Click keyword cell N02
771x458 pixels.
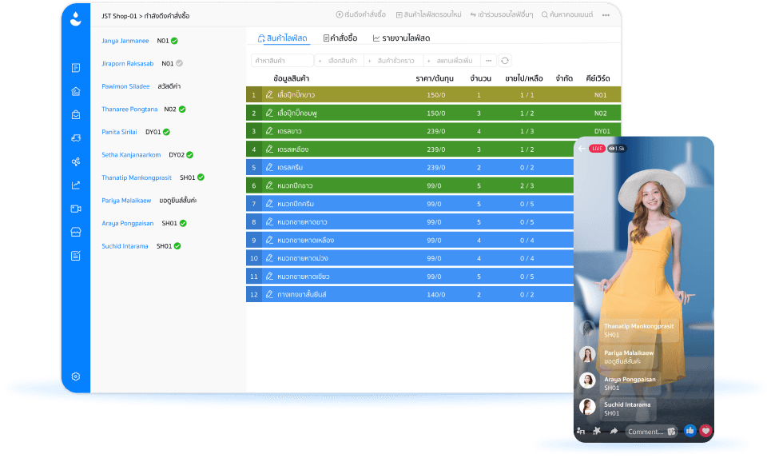tap(600, 114)
